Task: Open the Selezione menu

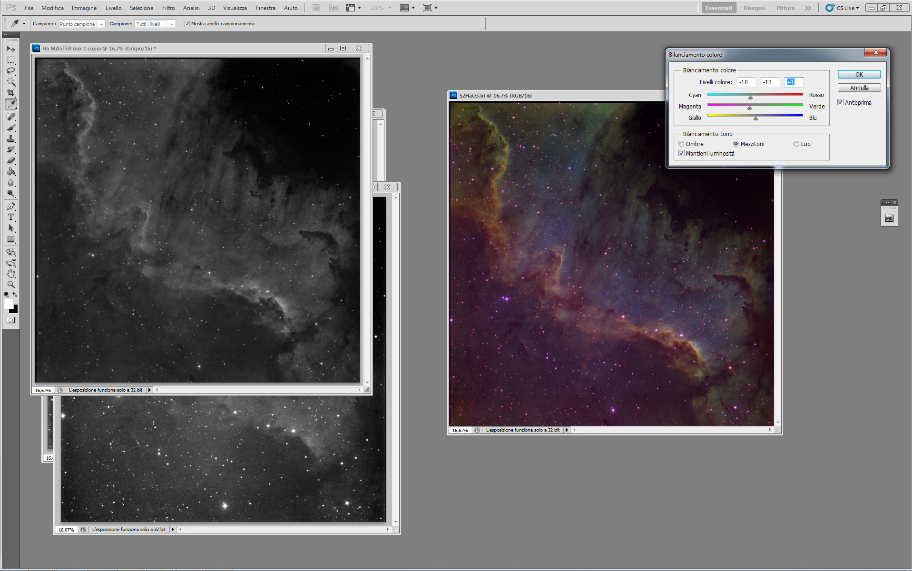Action: click(141, 8)
